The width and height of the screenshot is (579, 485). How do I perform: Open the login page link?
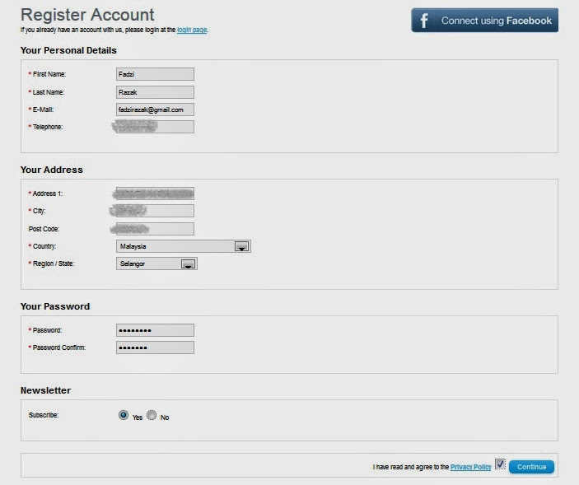[x=192, y=30]
